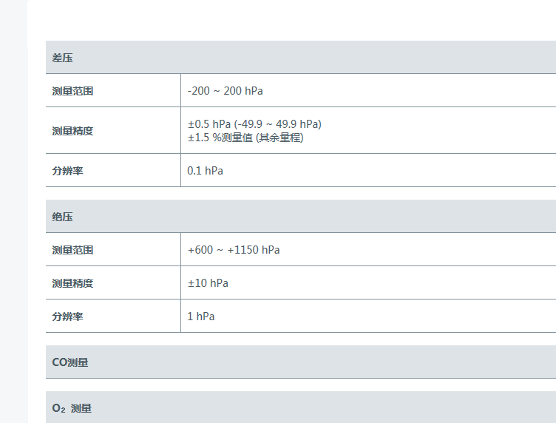
Task: Collapse the 差压 section header
Action: click(63, 58)
